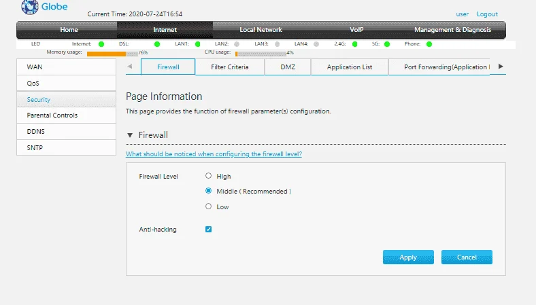Open SNTP in the sidebar
Viewport: 536px width, 305px height.
pyautogui.click(x=66, y=147)
